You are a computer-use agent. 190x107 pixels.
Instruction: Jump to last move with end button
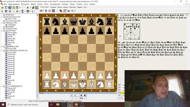[x=85, y=95]
